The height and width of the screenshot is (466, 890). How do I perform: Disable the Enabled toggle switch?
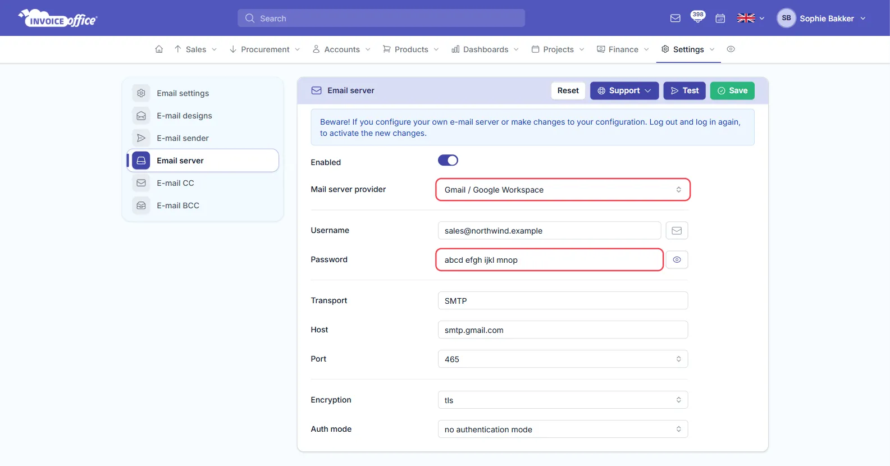[448, 161]
